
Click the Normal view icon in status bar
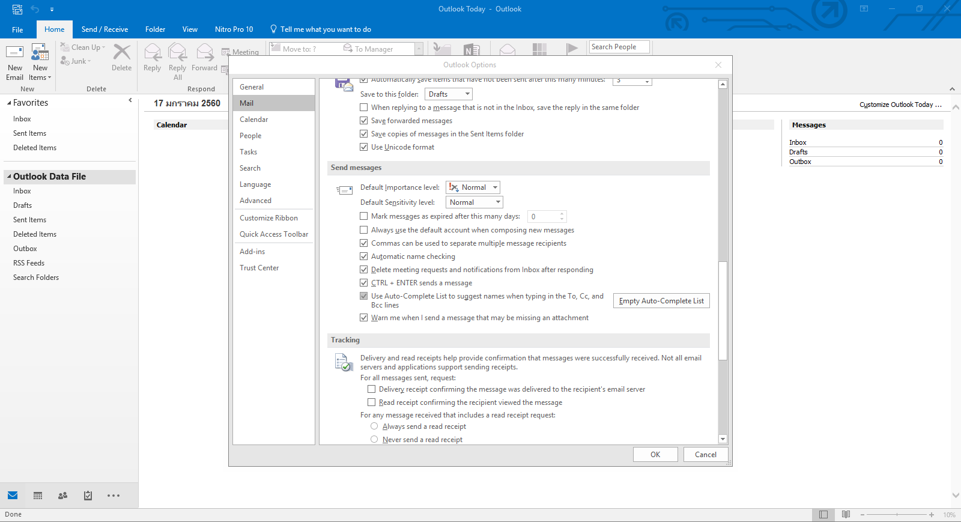823,515
